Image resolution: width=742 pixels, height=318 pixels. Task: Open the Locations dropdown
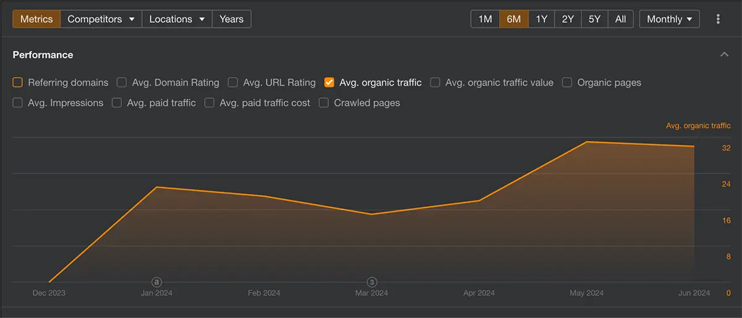177,19
